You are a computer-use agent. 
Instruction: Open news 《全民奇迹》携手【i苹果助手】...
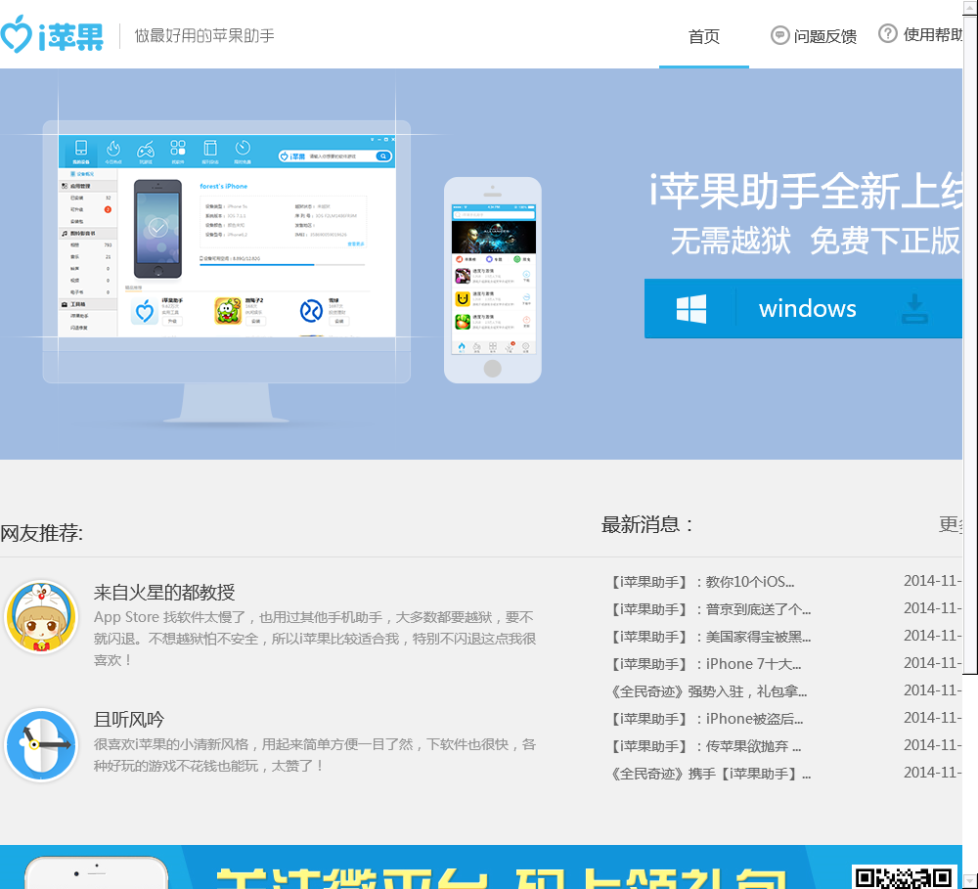(711, 775)
